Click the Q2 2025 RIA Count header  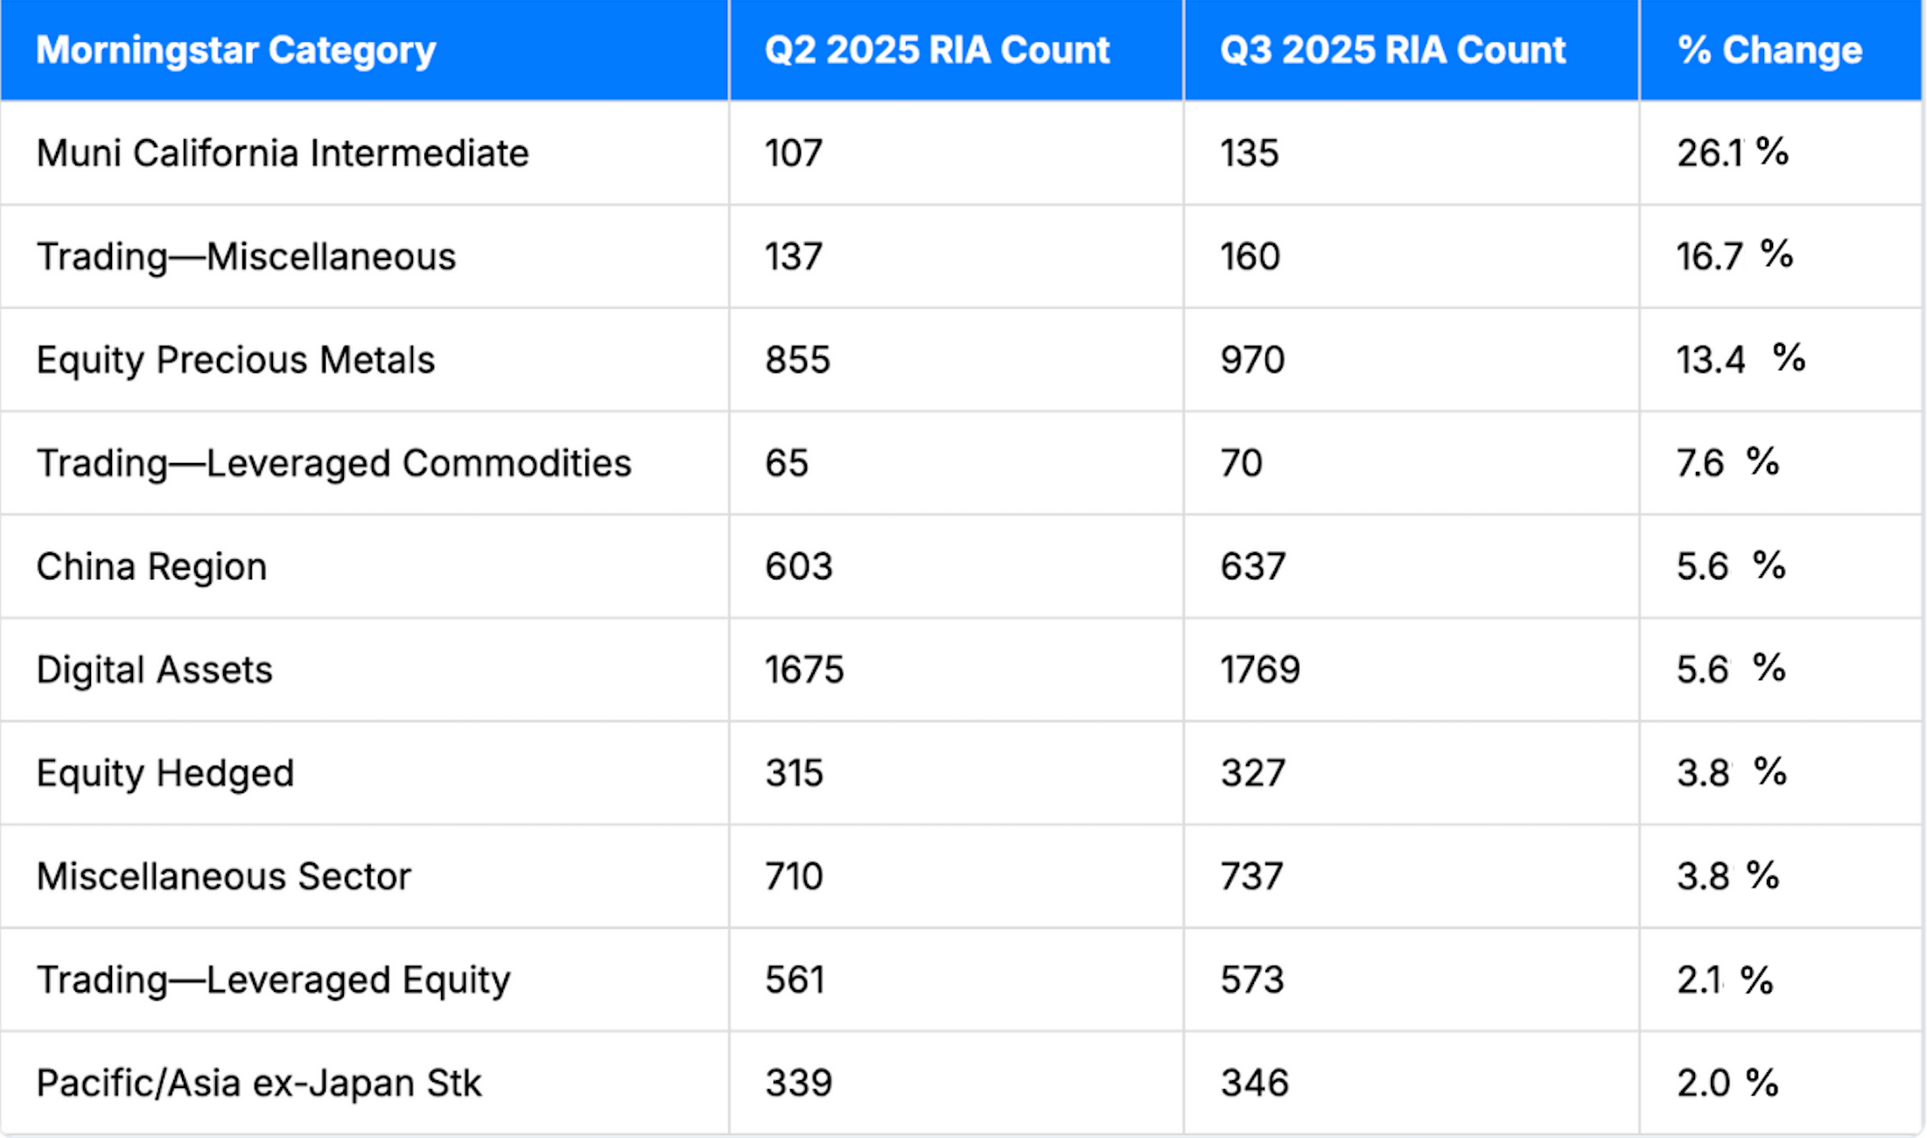click(936, 50)
